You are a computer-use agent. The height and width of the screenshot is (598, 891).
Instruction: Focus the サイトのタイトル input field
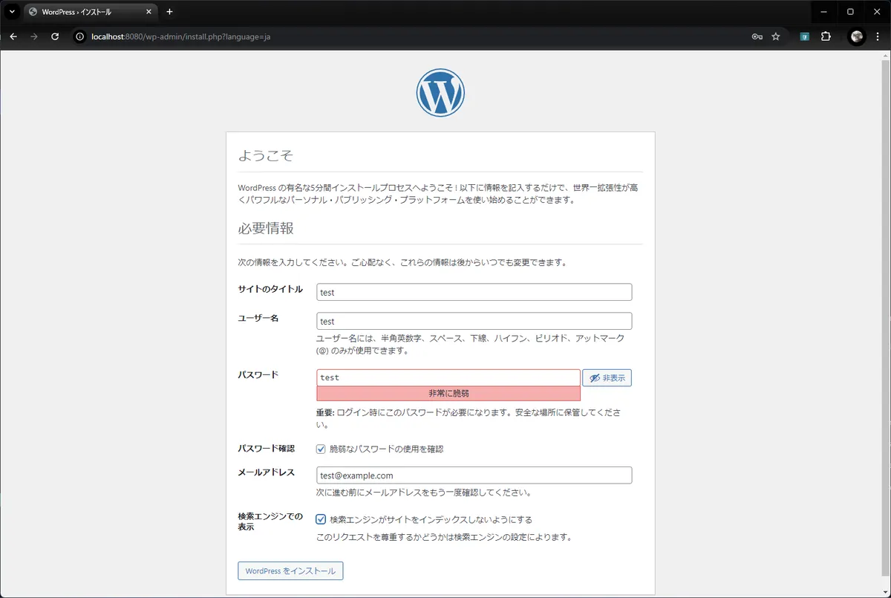click(x=474, y=292)
